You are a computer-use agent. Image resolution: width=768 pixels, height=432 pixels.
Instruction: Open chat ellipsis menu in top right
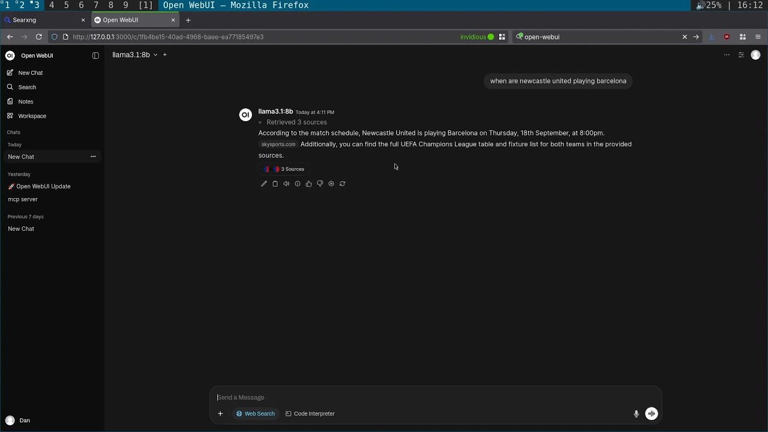(x=727, y=55)
